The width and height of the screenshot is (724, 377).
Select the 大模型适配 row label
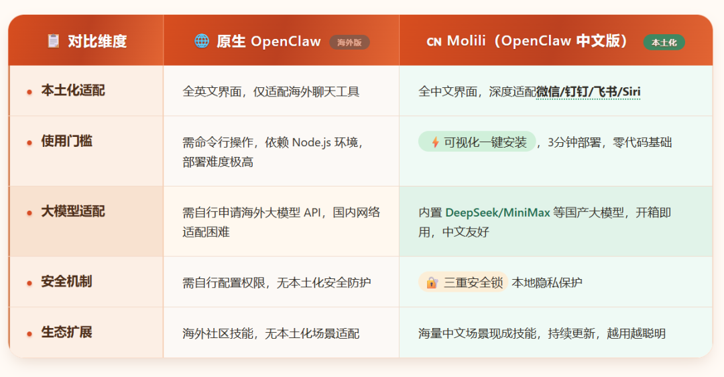pyautogui.click(x=73, y=211)
